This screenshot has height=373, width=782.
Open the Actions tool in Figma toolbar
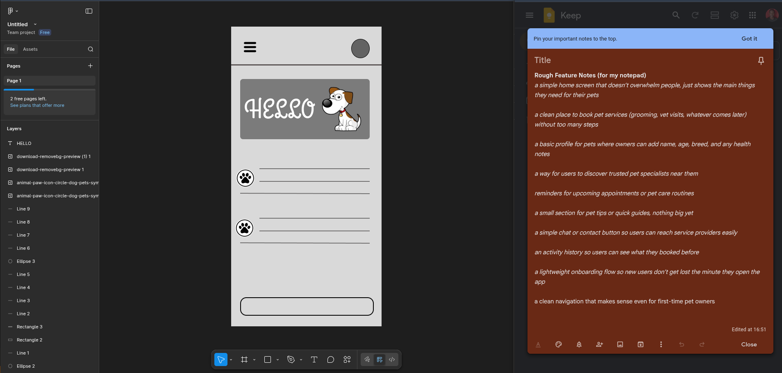347,359
